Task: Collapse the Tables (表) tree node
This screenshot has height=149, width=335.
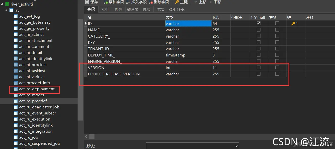Action: (x=6, y=10)
